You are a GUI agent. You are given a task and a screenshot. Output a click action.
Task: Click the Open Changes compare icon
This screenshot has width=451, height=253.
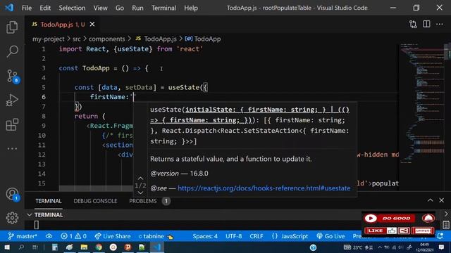click(x=413, y=25)
